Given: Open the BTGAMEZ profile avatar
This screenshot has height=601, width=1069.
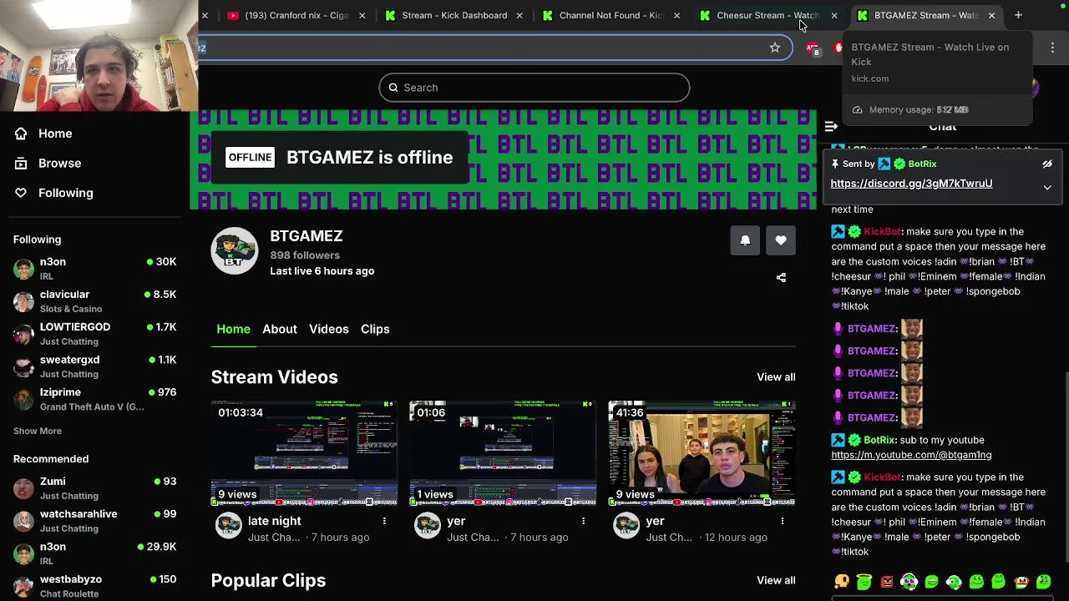Looking at the screenshot, I should click(x=235, y=250).
